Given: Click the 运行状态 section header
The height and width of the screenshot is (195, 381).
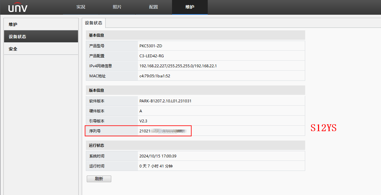Looking at the screenshot, I should click(195, 145).
